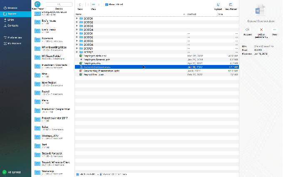Select the Employee data.xlsx file icon
The image size is (283, 177).
(x=81, y=56)
